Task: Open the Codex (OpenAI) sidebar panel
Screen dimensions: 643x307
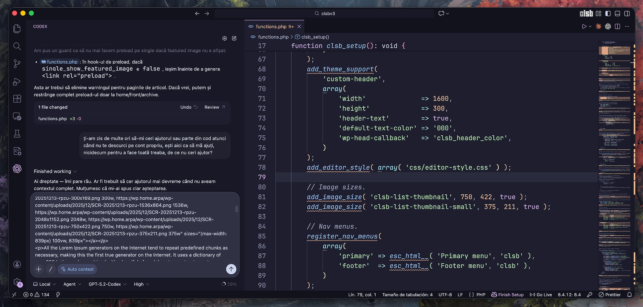Action: [17, 169]
